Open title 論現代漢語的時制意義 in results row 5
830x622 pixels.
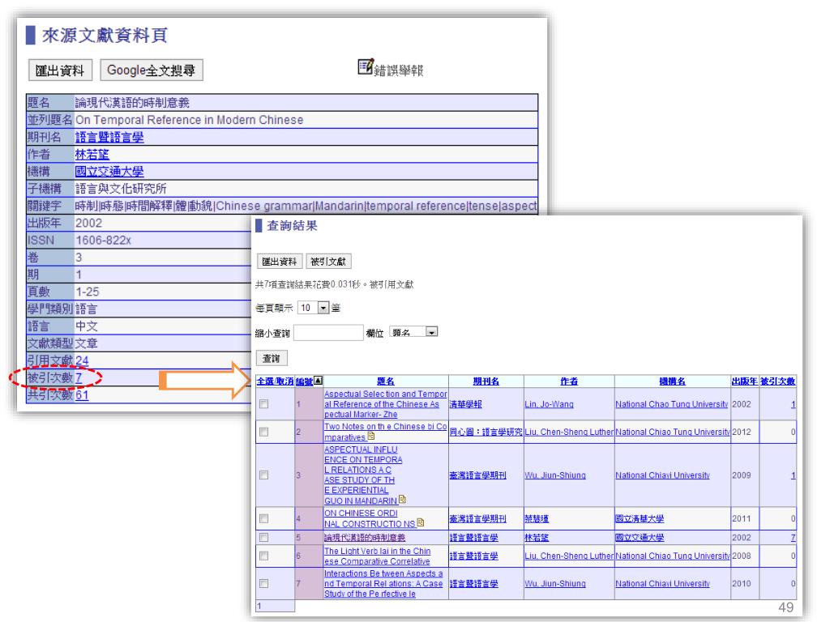(x=365, y=538)
